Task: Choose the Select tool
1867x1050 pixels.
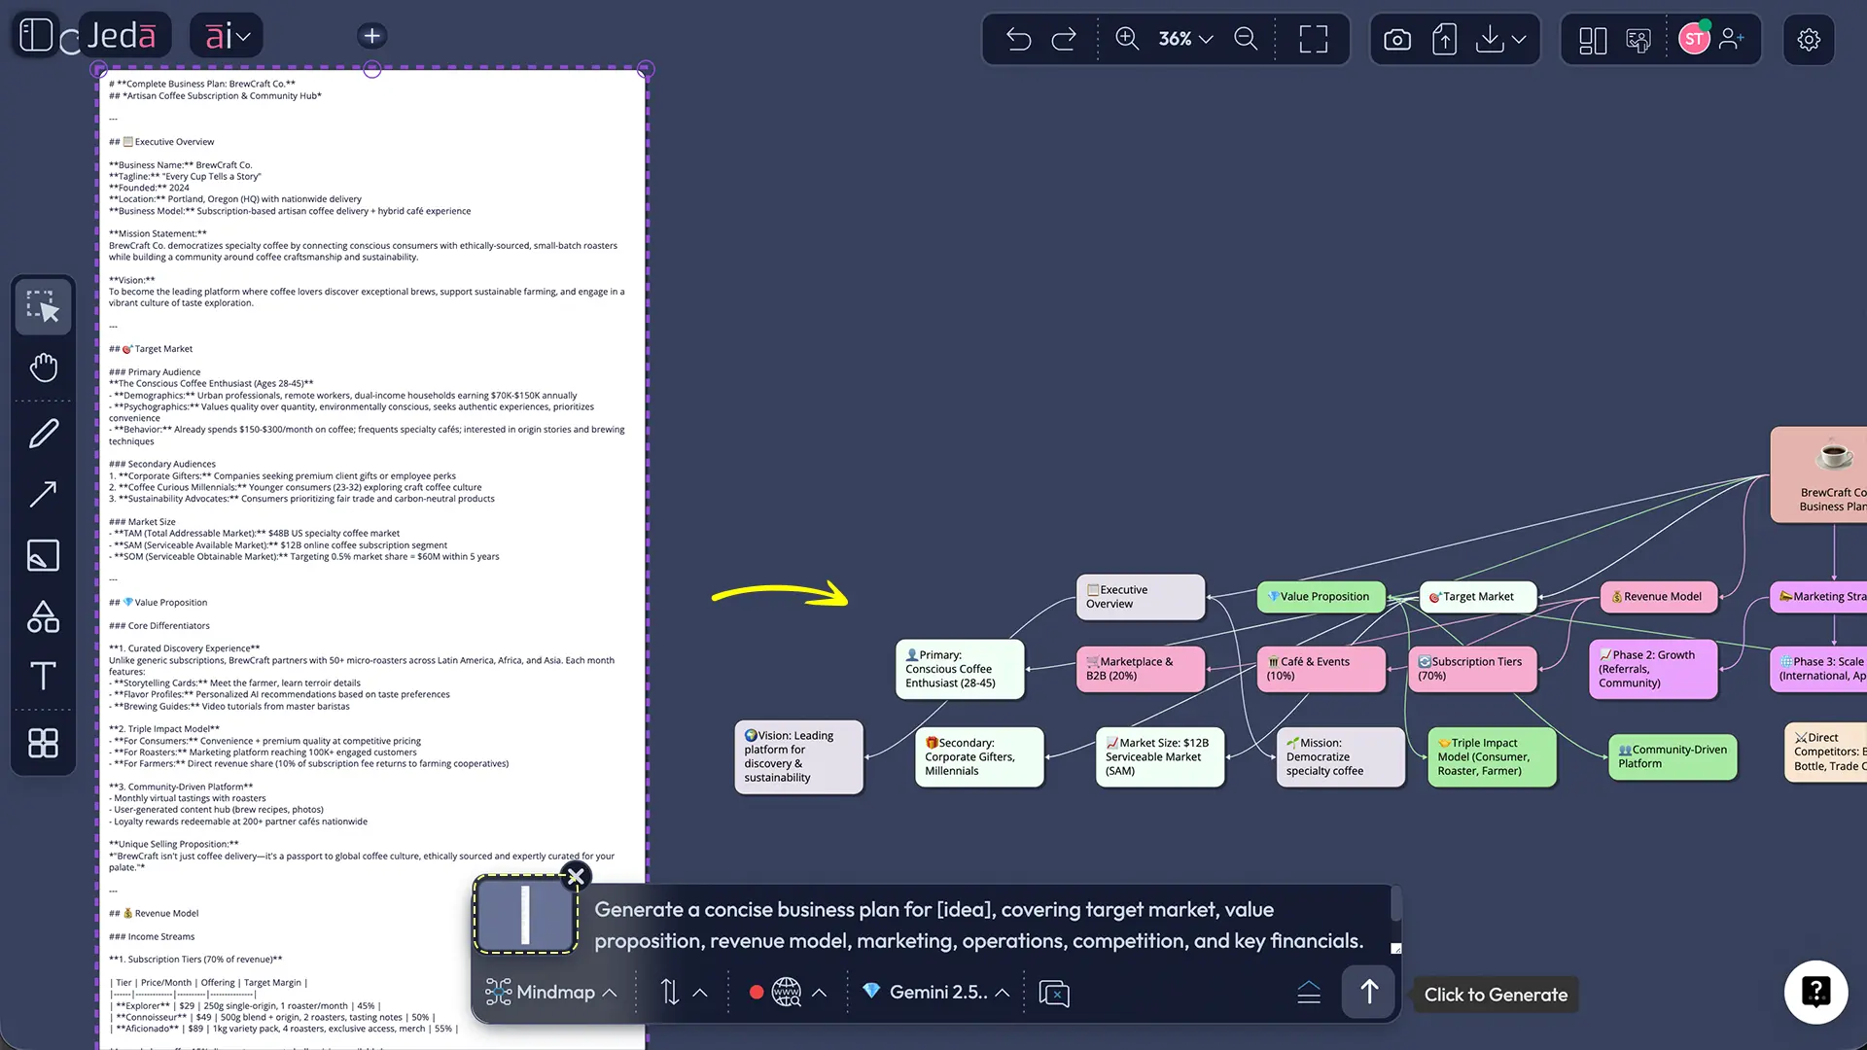Action: click(44, 307)
